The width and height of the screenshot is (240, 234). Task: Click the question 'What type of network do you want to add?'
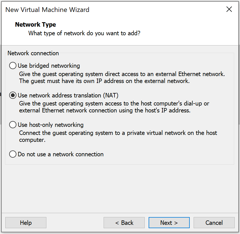(x=84, y=33)
